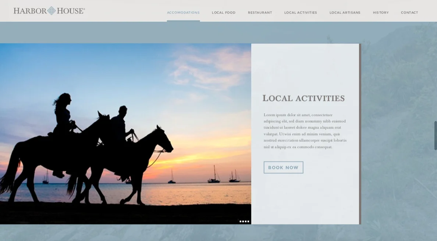Click the horse riders sunset photo
This screenshot has height=241, width=437.
click(125, 134)
